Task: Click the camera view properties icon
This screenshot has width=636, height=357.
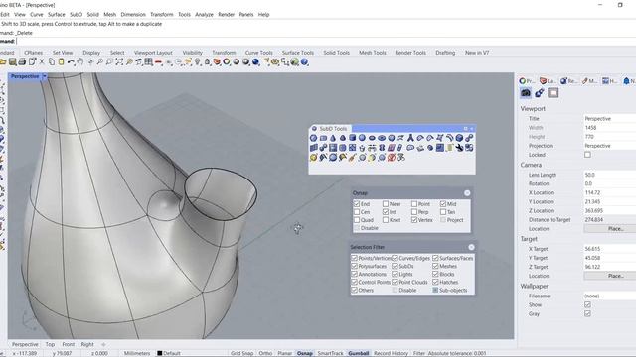Action: 526,93
